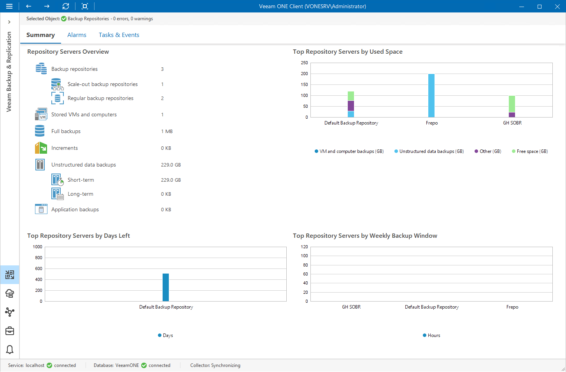
Task: Click the 229.0 GB unstructured data backups value
Action: (x=170, y=165)
